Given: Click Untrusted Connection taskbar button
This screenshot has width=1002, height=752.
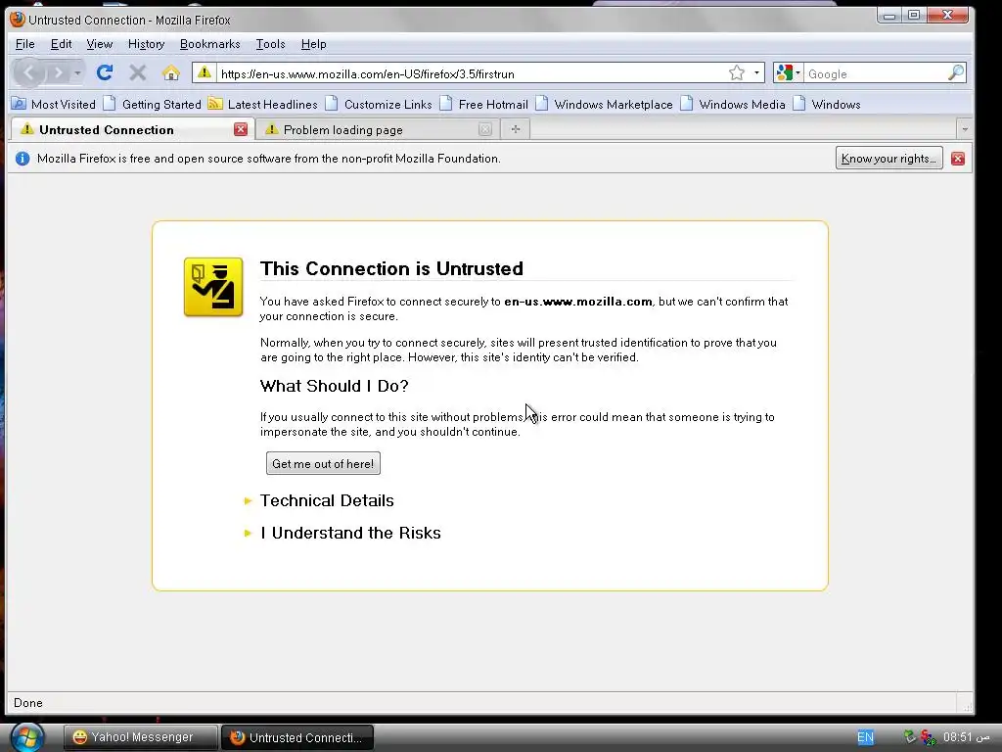Looking at the screenshot, I should tap(297, 737).
